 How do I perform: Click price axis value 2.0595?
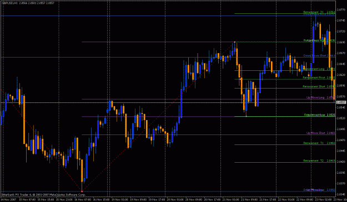point(341,86)
